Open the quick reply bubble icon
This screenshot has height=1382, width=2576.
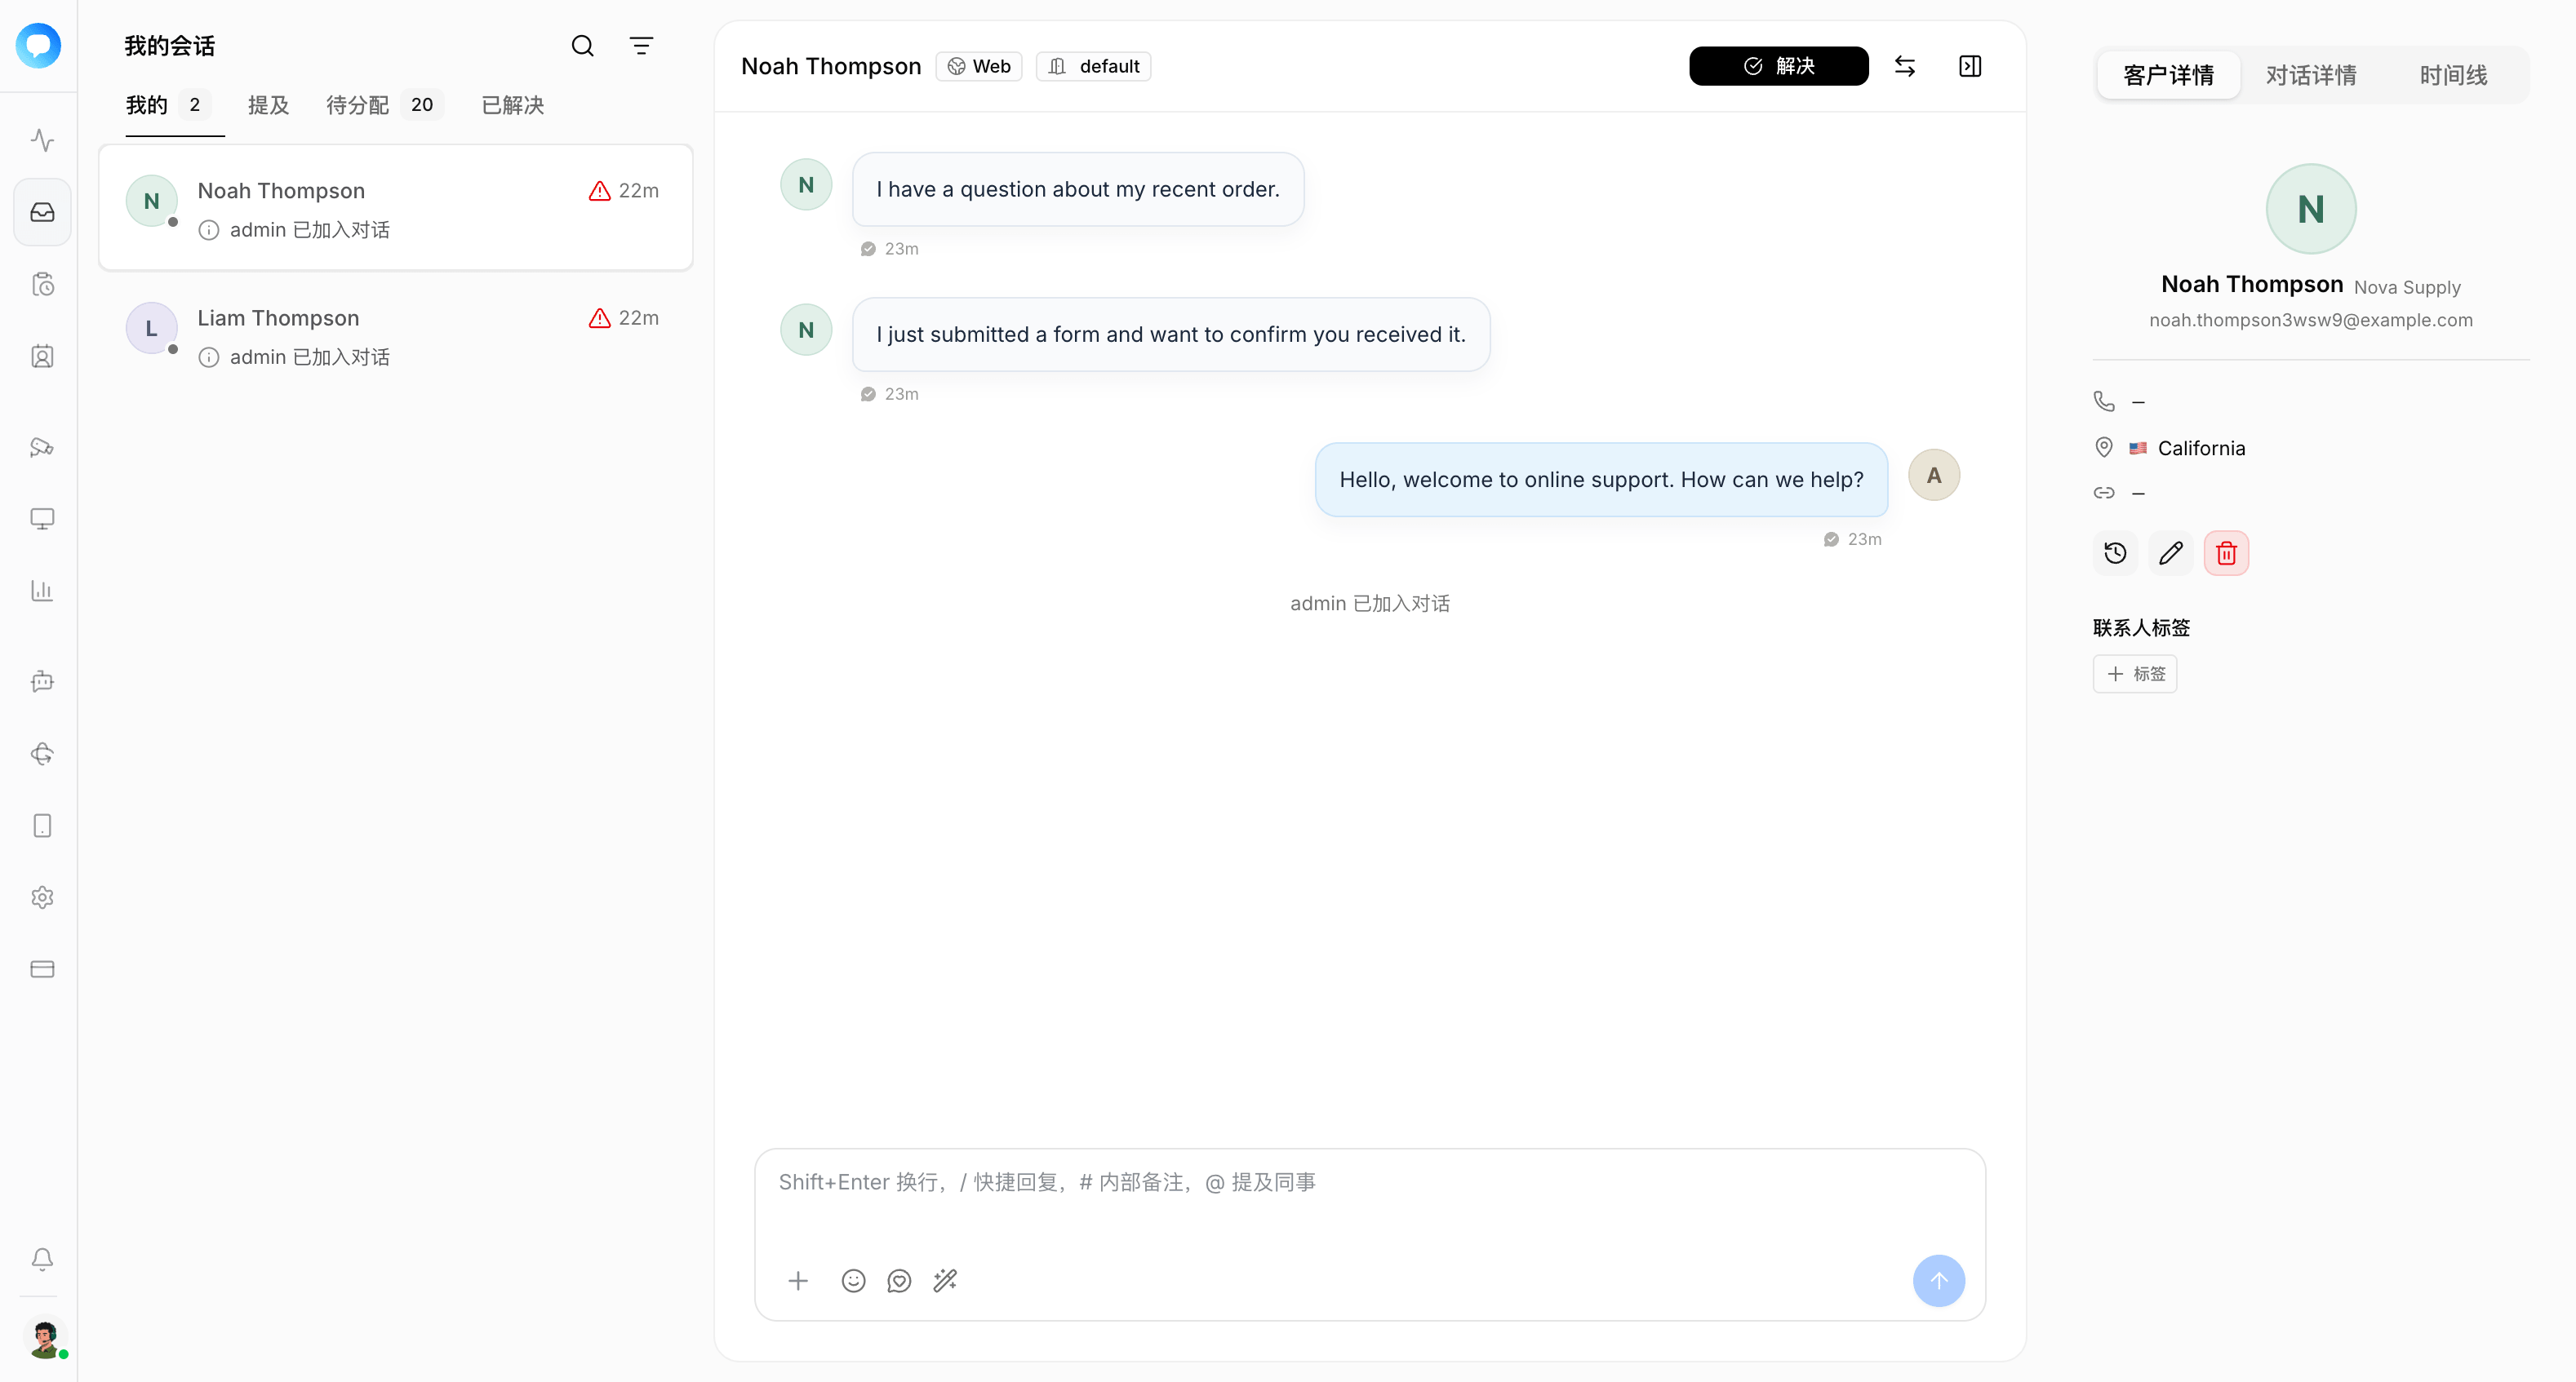[x=899, y=1280]
